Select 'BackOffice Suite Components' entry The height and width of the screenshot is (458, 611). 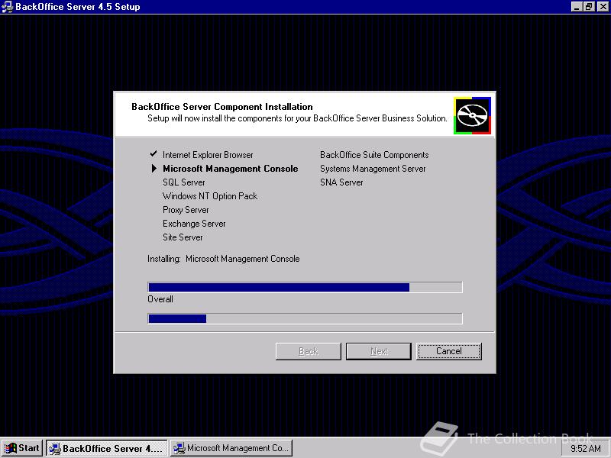[374, 155]
